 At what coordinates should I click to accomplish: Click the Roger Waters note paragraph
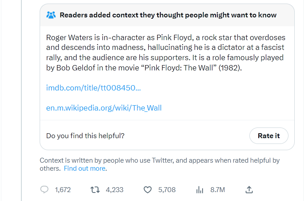(166, 53)
